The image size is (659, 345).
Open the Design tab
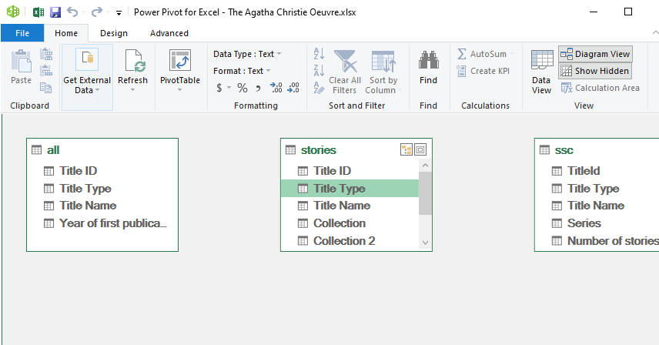pos(114,33)
